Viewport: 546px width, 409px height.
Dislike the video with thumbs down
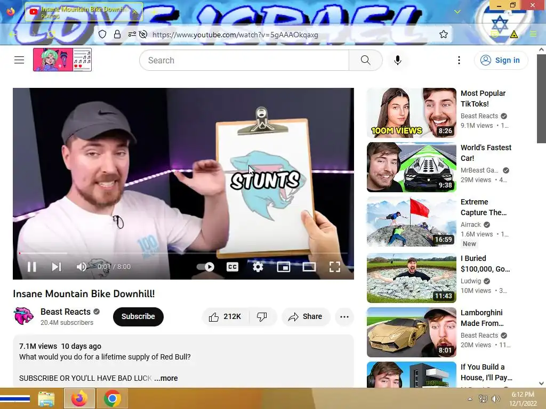coord(262,316)
